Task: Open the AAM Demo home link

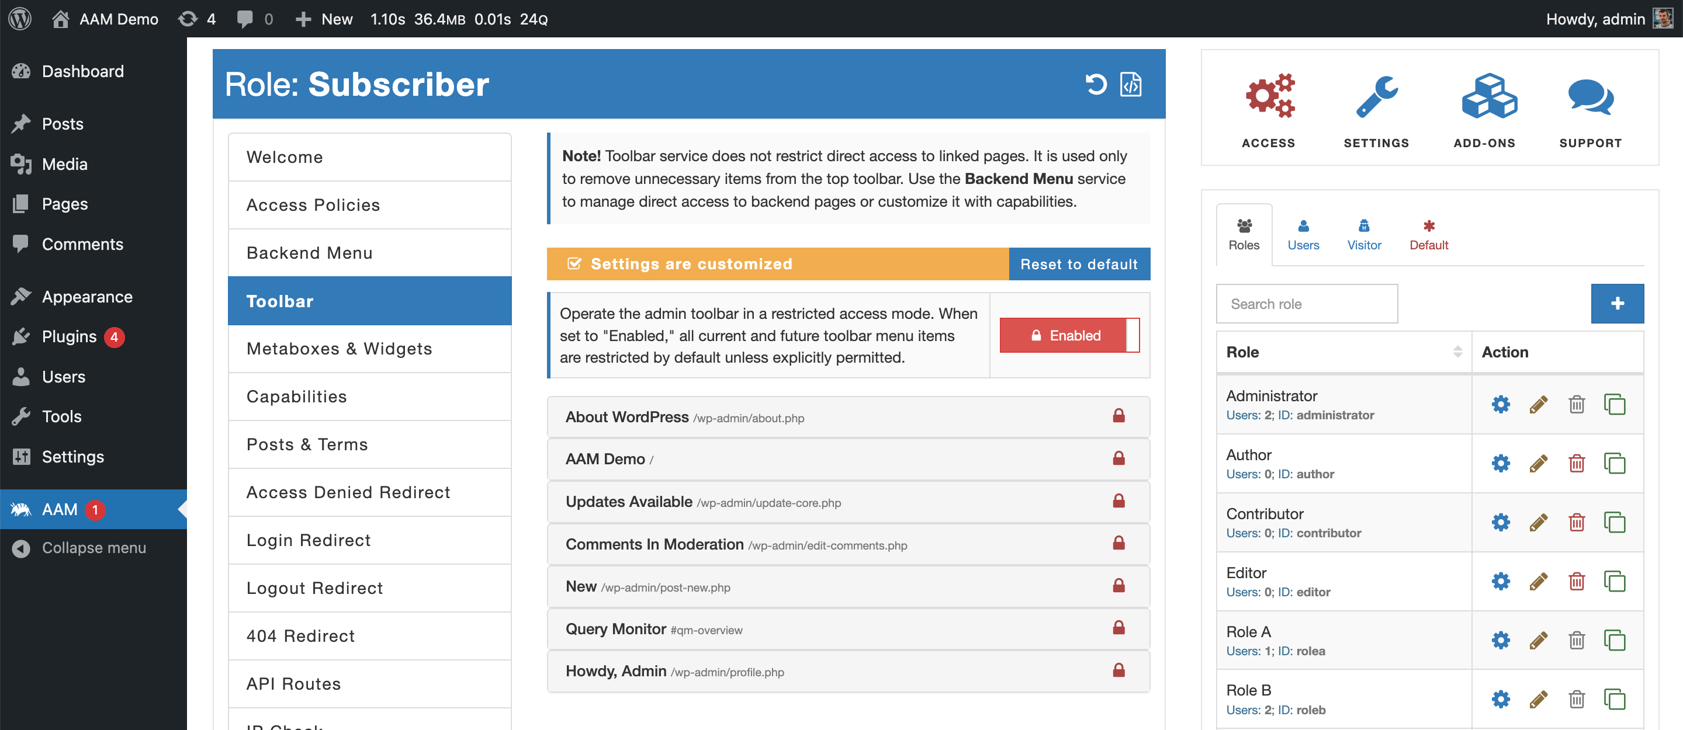Action: (105, 19)
